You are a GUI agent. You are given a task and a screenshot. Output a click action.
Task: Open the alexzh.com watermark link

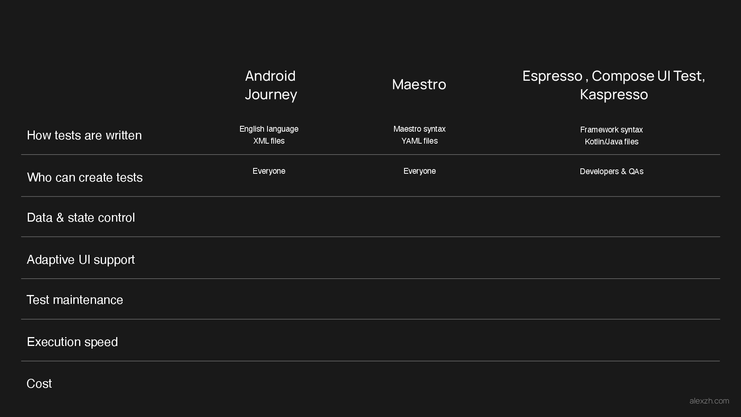click(x=709, y=401)
